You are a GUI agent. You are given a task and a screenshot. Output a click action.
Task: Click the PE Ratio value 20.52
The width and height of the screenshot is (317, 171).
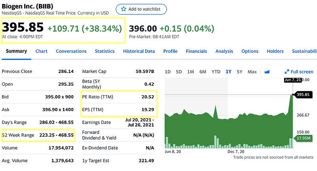(x=148, y=97)
